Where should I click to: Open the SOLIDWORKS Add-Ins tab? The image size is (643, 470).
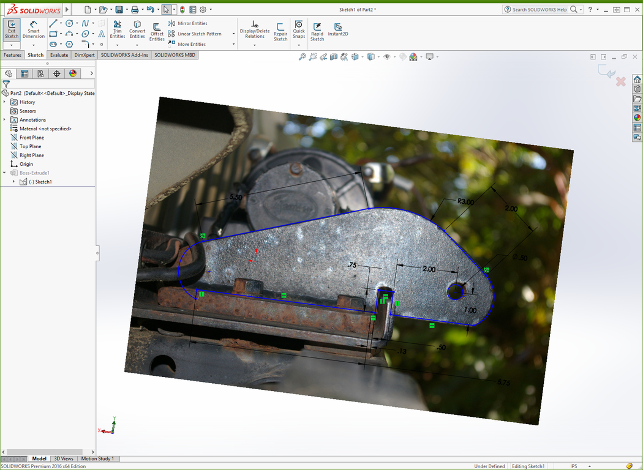124,55
